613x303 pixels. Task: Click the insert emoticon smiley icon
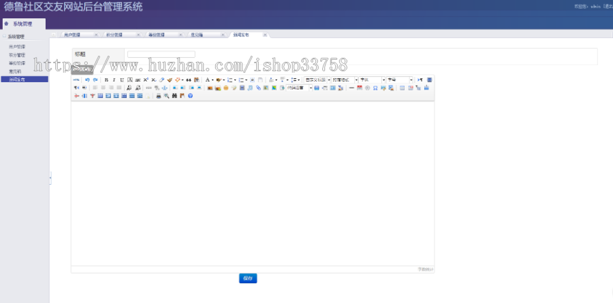pos(226,88)
